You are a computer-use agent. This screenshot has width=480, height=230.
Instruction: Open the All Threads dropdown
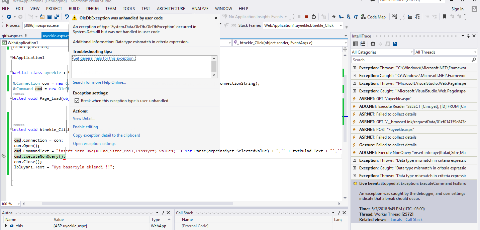coord(446,52)
